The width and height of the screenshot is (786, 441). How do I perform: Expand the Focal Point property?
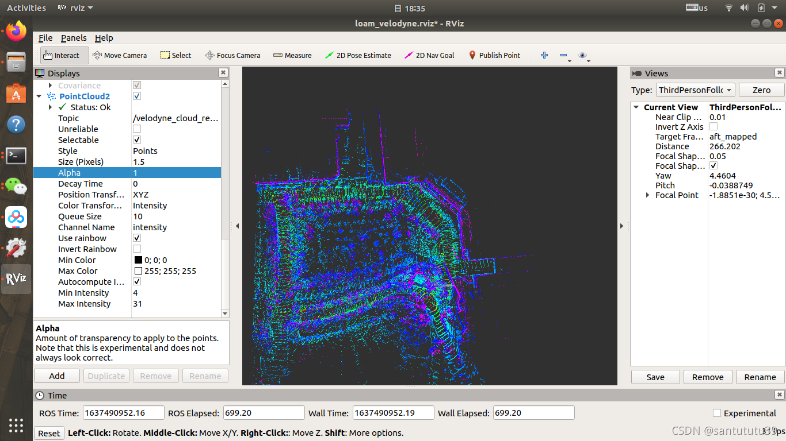click(x=647, y=195)
